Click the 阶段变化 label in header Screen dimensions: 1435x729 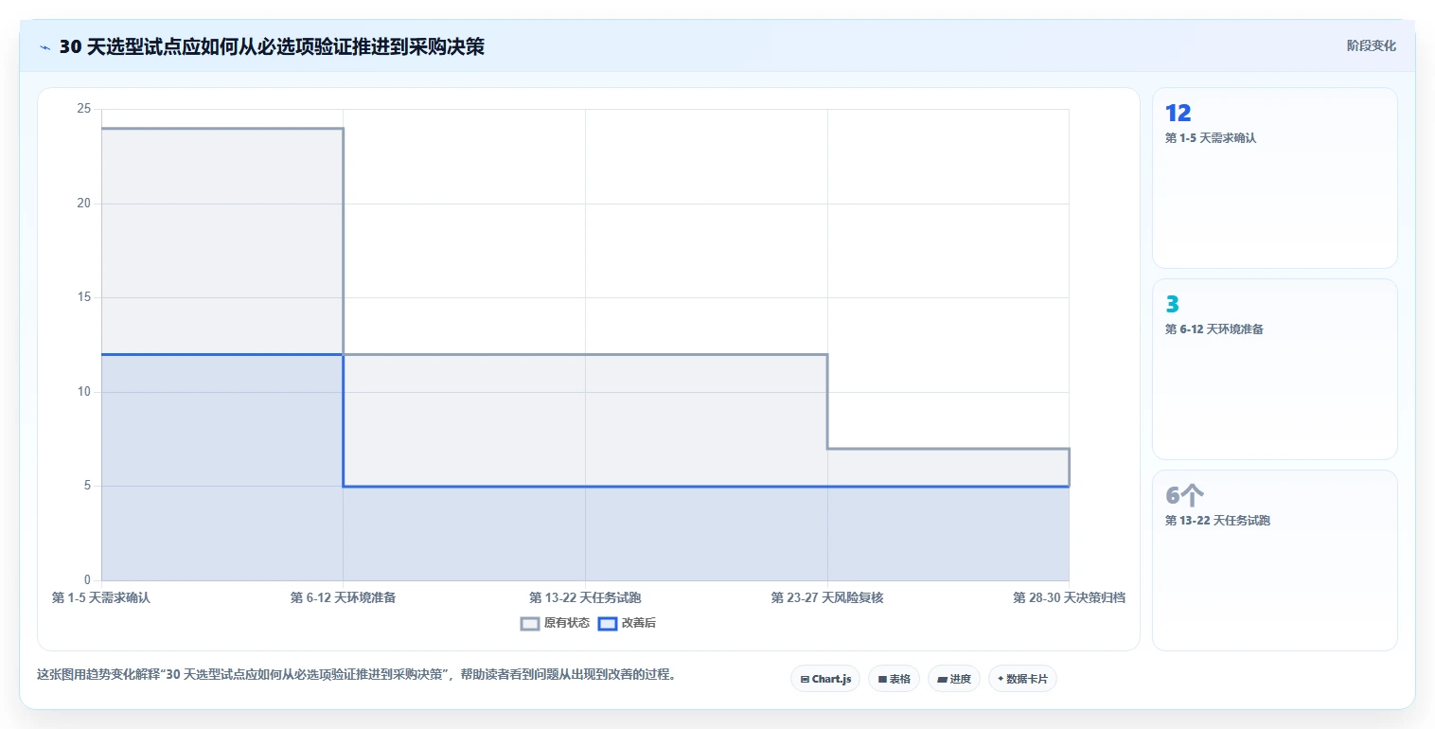[x=1371, y=45]
